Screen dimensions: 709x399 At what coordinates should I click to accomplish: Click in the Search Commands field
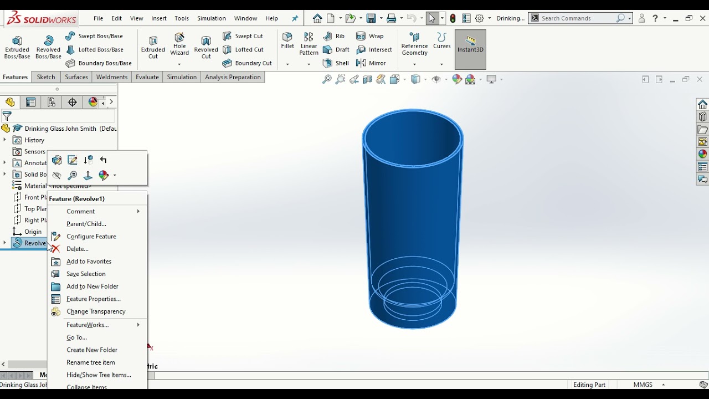point(577,18)
